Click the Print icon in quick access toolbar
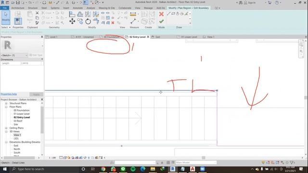 point(44,2)
